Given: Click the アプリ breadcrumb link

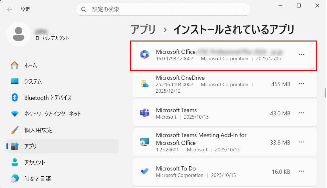Looking at the screenshot, I should coord(143,30).
